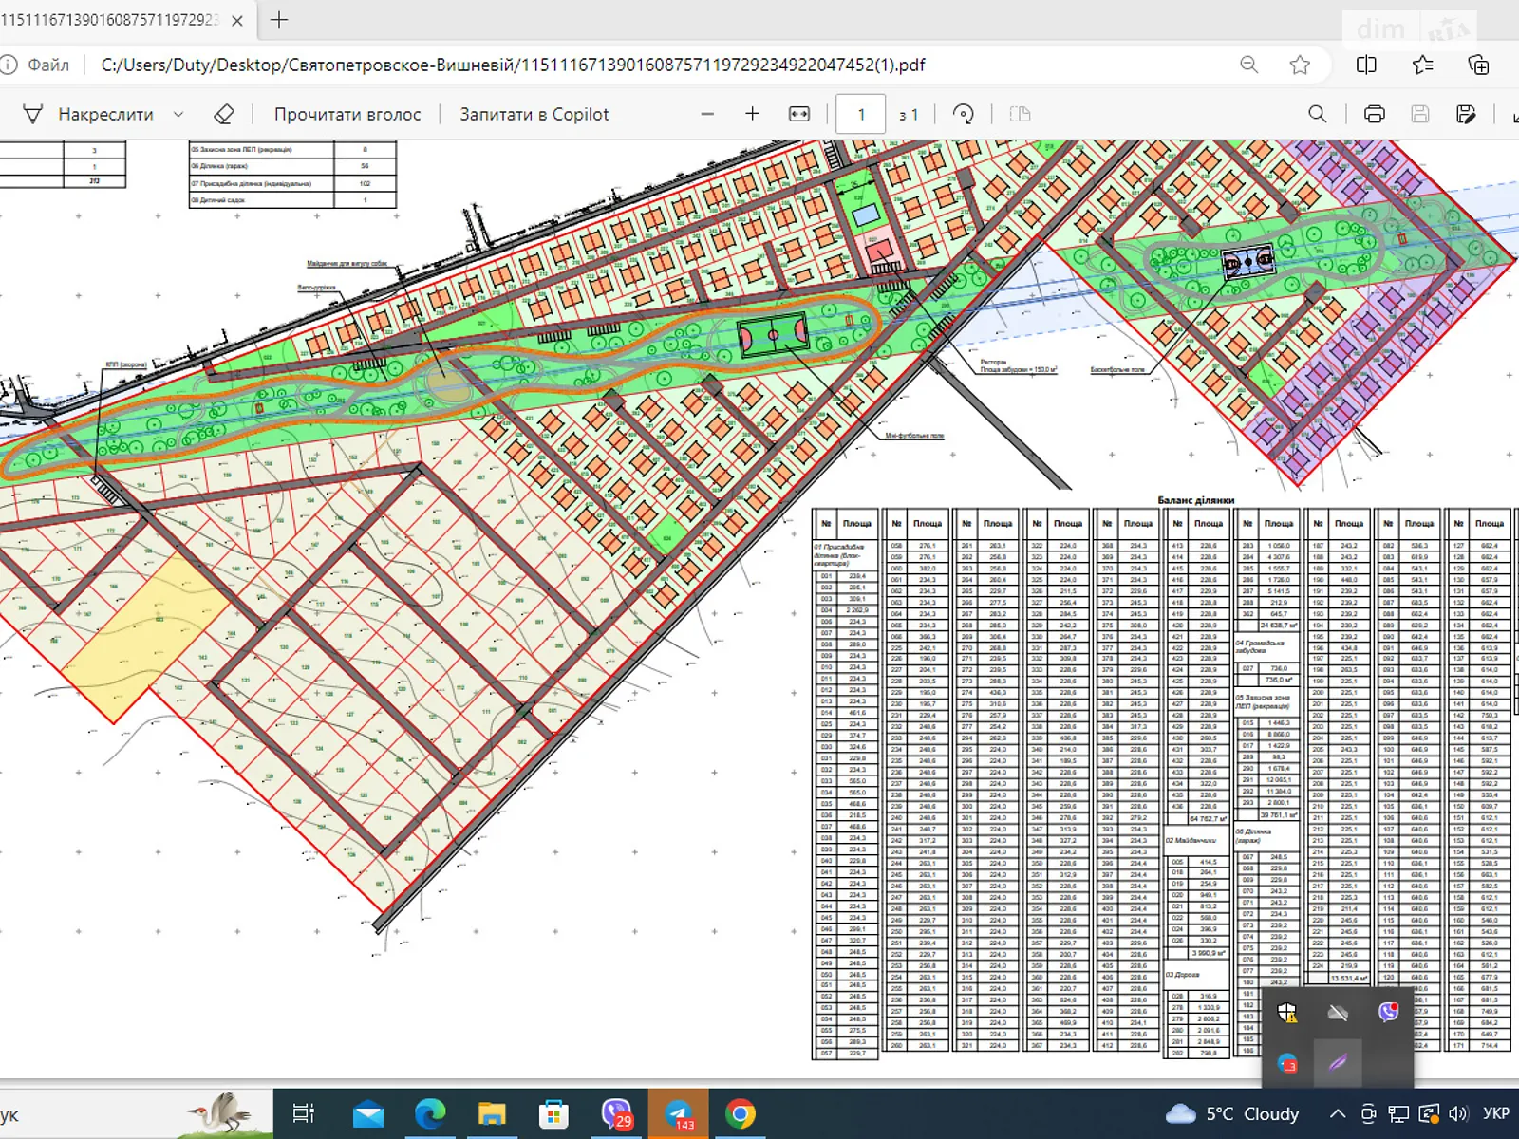Print the PDF document
The height and width of the screenshot is (1139, 1519).
(1374, 114)
